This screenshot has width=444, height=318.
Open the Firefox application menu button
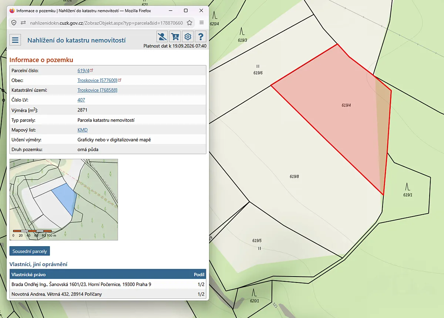(202, 23)
